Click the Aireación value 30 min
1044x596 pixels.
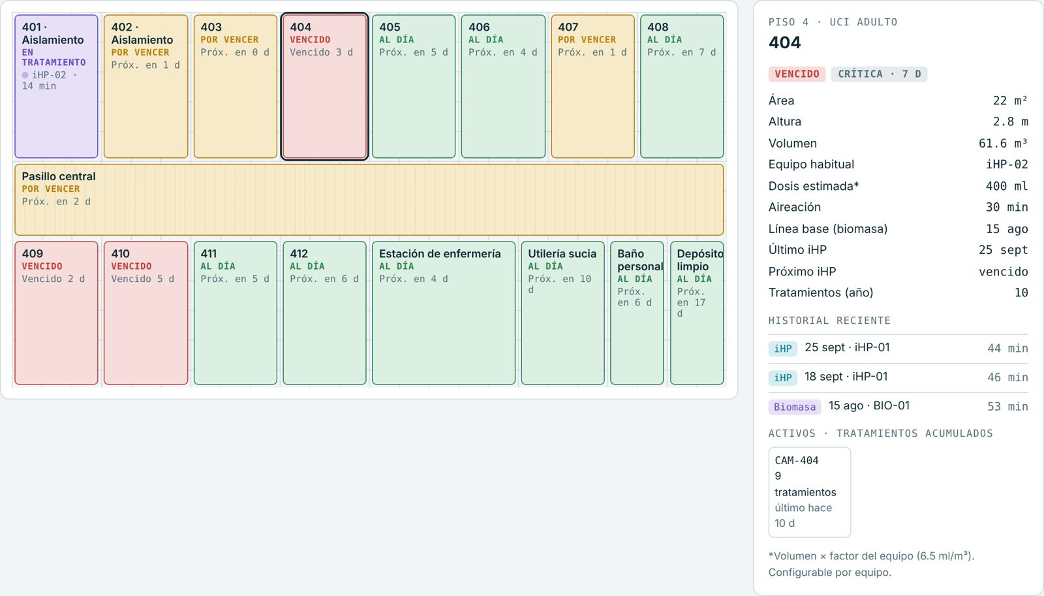[1007, 207]
